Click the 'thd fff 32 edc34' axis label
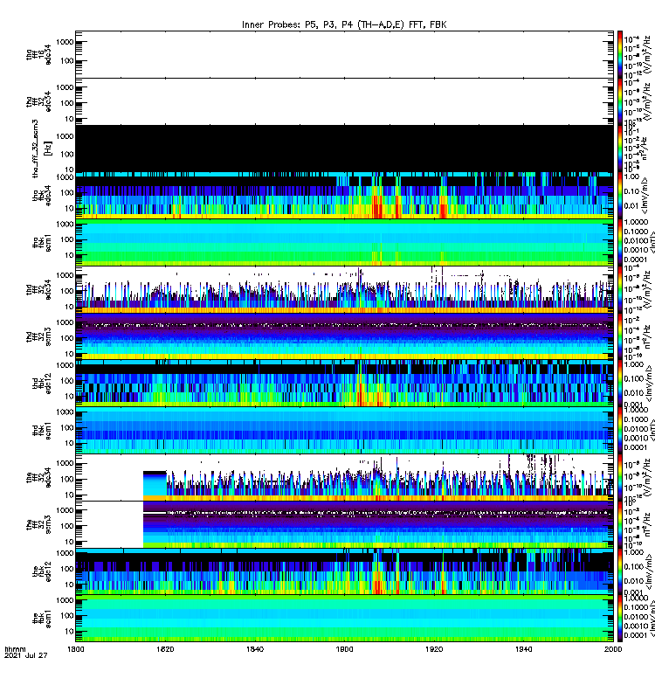 point(38,290)
